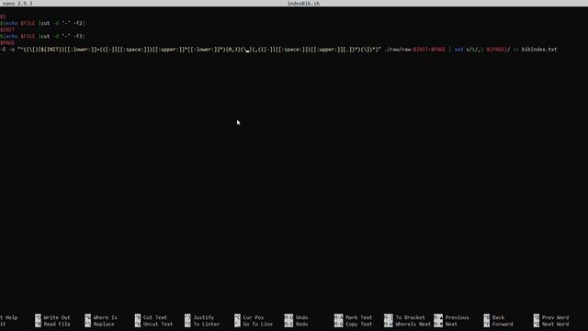Screen dimensions: 588x331
Task: Click the Justify shortcut label
Action: pos(204,317)
